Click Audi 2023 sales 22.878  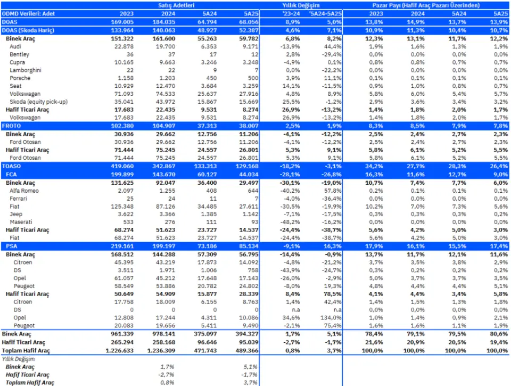pyautogui.click(x=124, y=47)
